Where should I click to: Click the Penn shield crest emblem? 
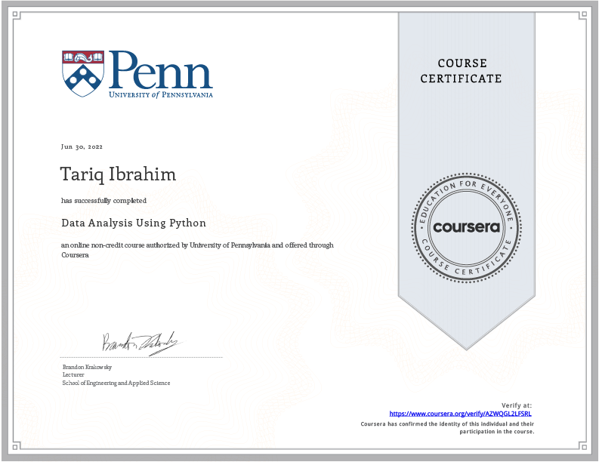tap(83, 74)
